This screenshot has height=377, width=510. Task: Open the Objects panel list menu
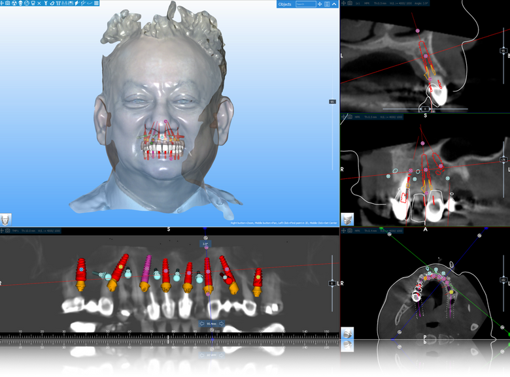coord(328,4)
